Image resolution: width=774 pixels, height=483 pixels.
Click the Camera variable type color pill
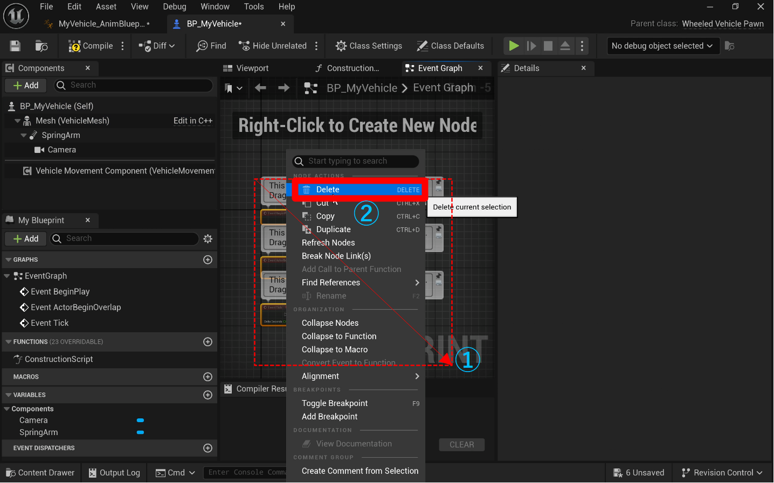pos(140,420)
